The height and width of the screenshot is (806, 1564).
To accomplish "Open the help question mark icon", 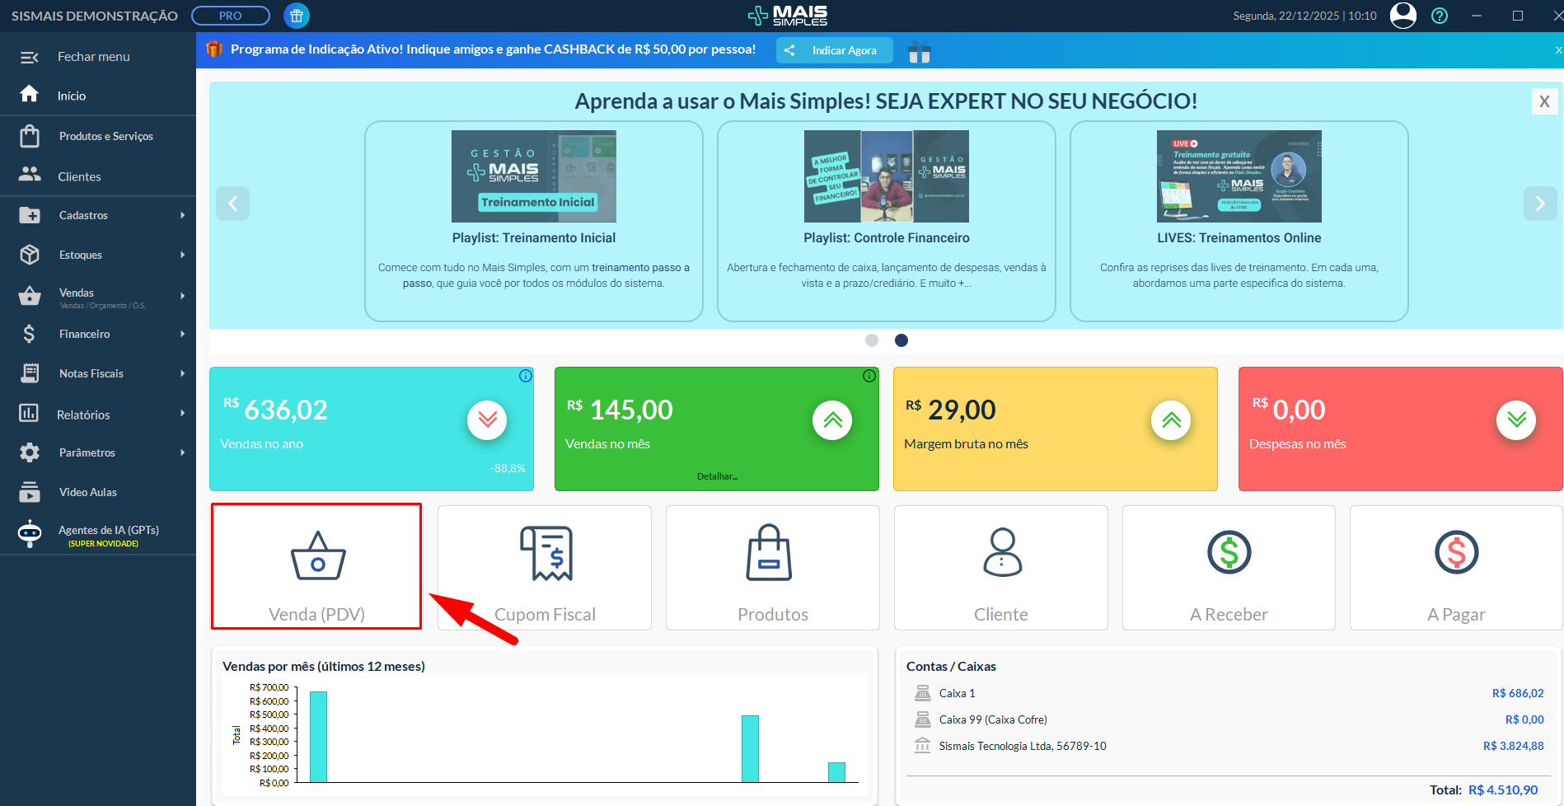I will click(x=1440, y=16).
